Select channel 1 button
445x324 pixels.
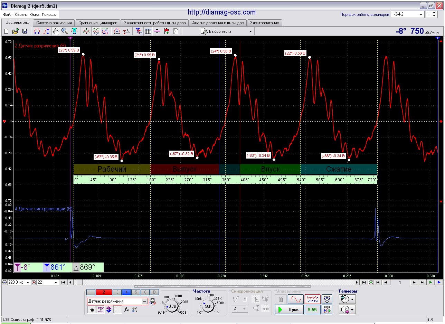coord(91,292)
